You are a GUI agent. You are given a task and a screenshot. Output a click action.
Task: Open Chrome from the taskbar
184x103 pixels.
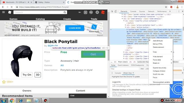pyautogui.click(x=12, y=100)
